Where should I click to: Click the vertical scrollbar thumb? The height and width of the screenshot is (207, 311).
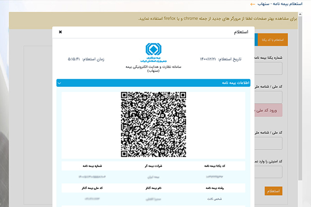click(x=300, y=98)
